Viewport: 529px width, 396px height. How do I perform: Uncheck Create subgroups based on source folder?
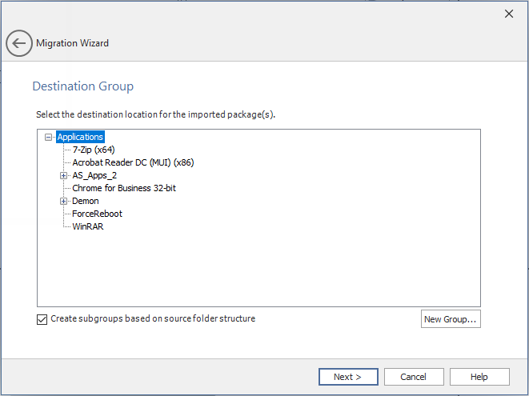42,319
